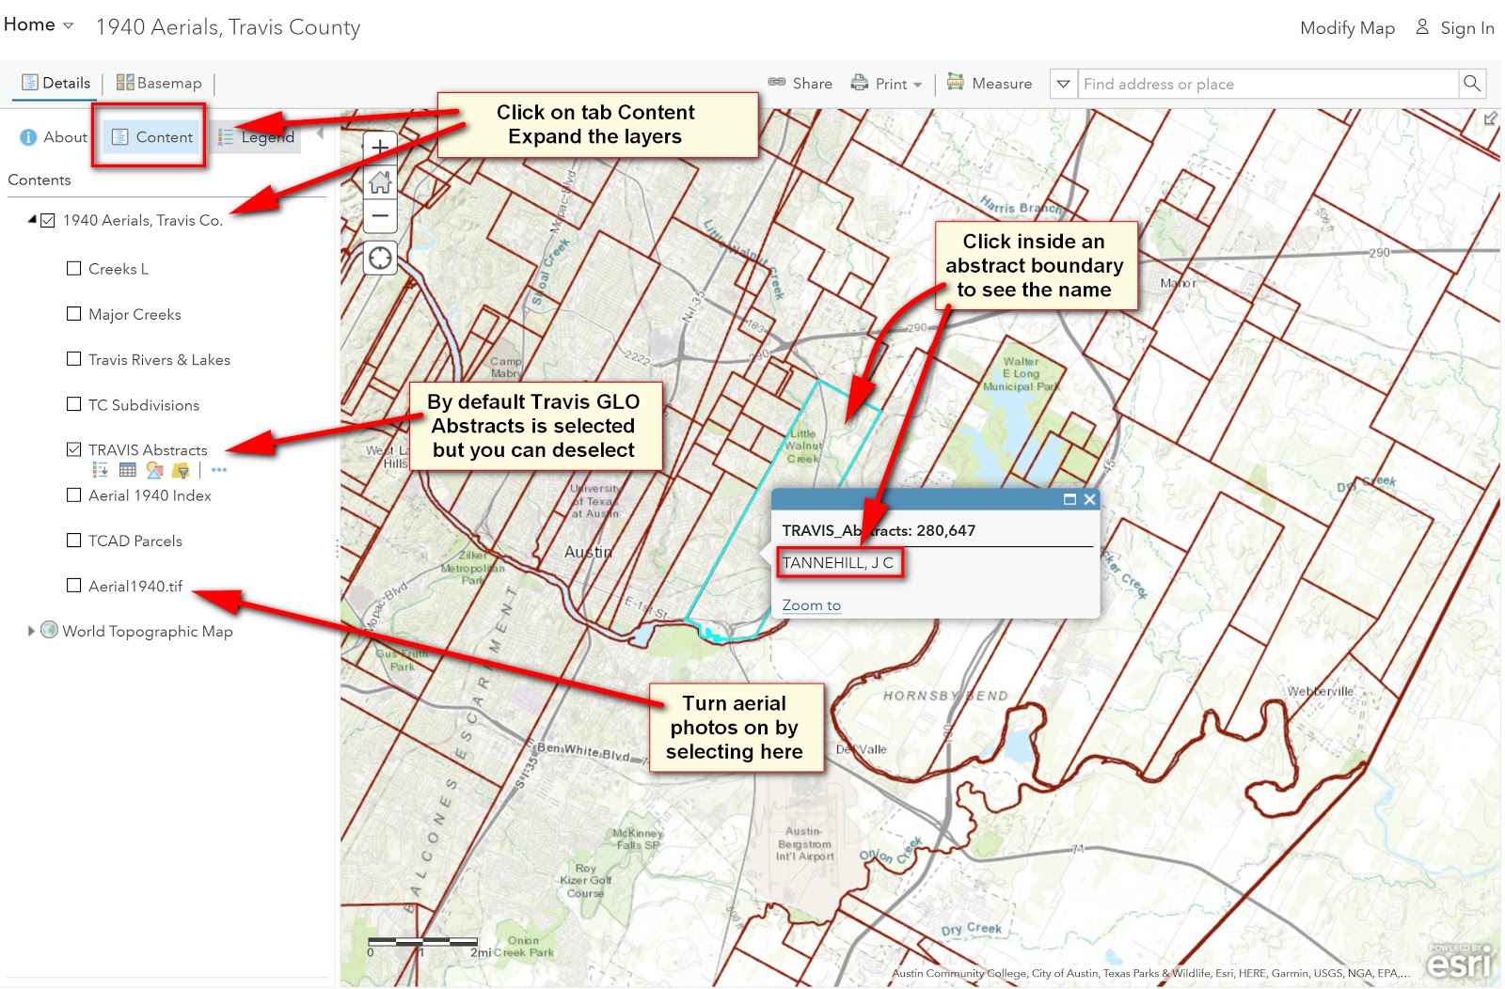Click Zoom to in the popup
Screen dimensions: 1505x989
pos(809,604)
